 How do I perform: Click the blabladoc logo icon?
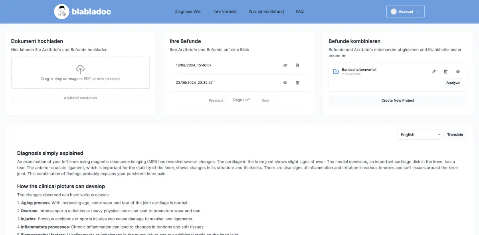coord(62,11)
